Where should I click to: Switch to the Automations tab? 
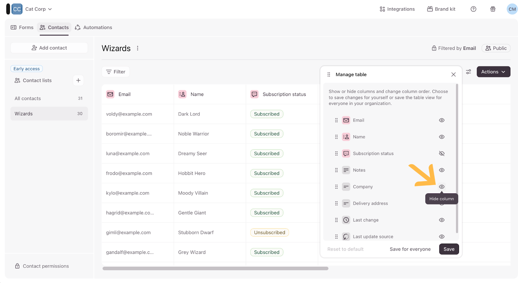point(94,27)
